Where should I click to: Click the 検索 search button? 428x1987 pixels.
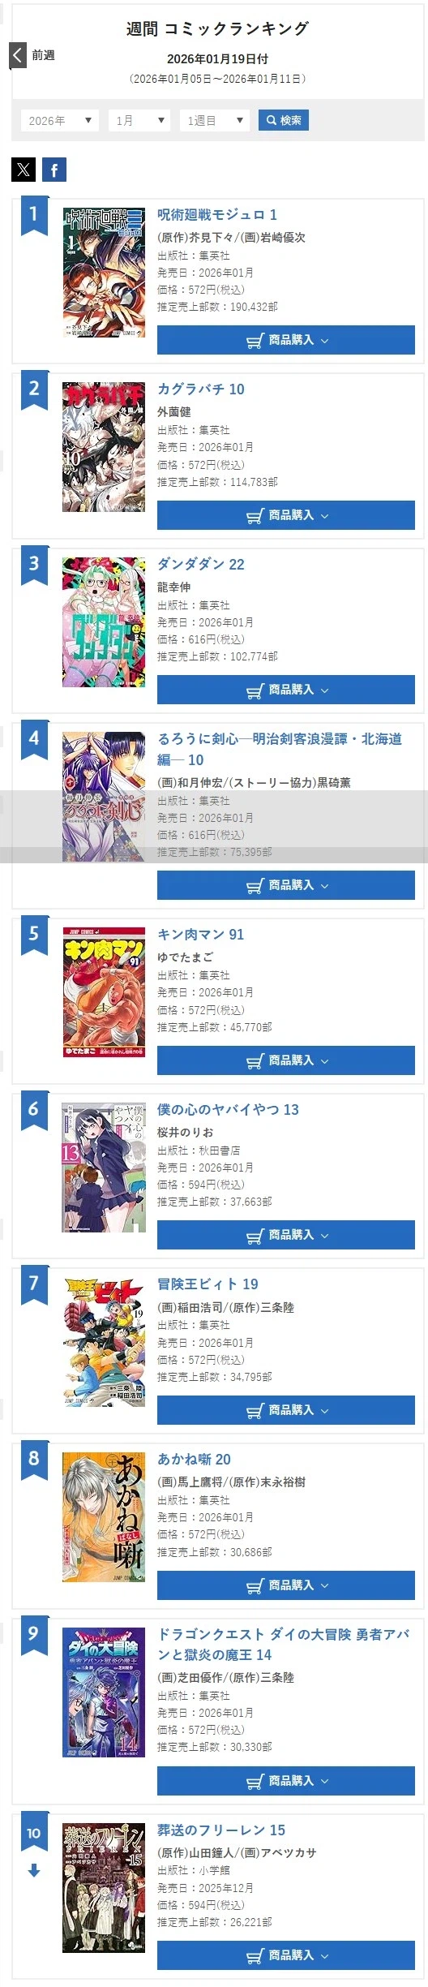284,121
